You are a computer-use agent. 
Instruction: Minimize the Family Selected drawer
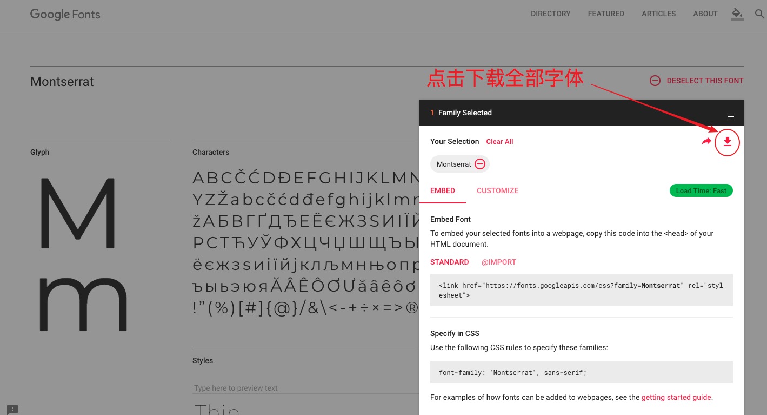(731, 116)
